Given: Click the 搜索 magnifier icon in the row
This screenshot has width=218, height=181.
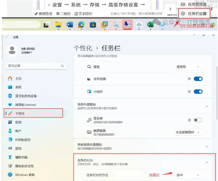Looking at the screenshot, I should [89, 67].
